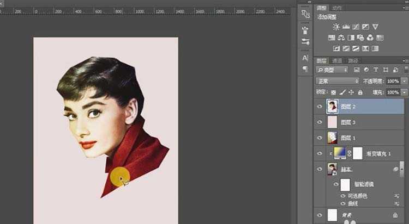409x224 pixels.
Task: Click the Color Balance scales icon
Action: click(x=341, y=38)
